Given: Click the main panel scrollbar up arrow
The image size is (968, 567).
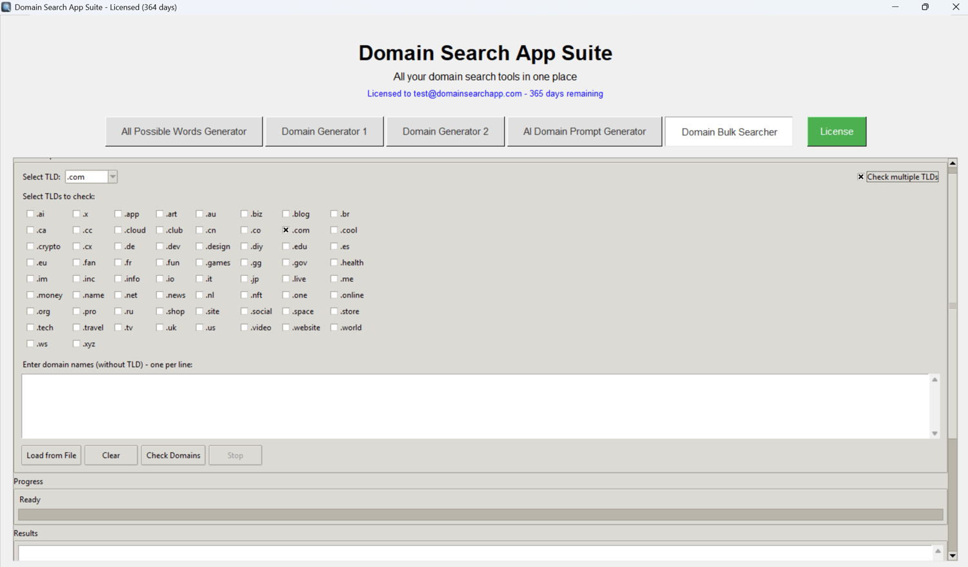Looking at the screenshot, I should click(x=953, y=163).
